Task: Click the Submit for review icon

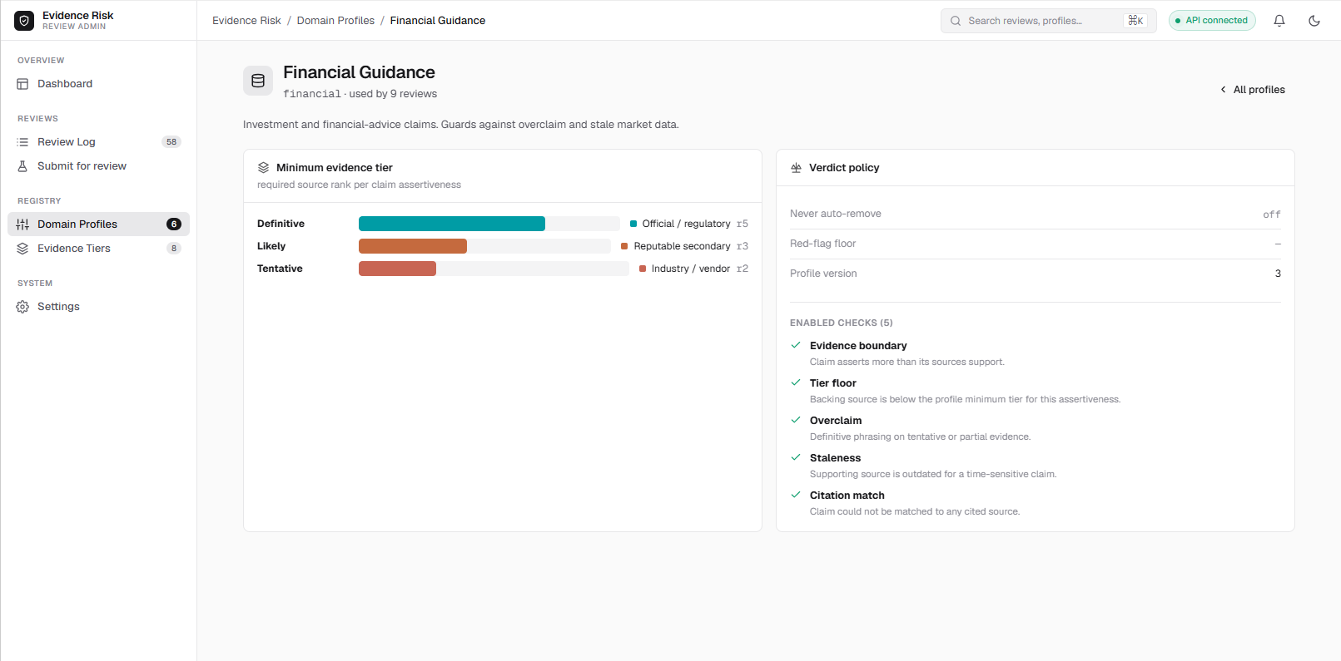Action: click(x=22, y=166)
